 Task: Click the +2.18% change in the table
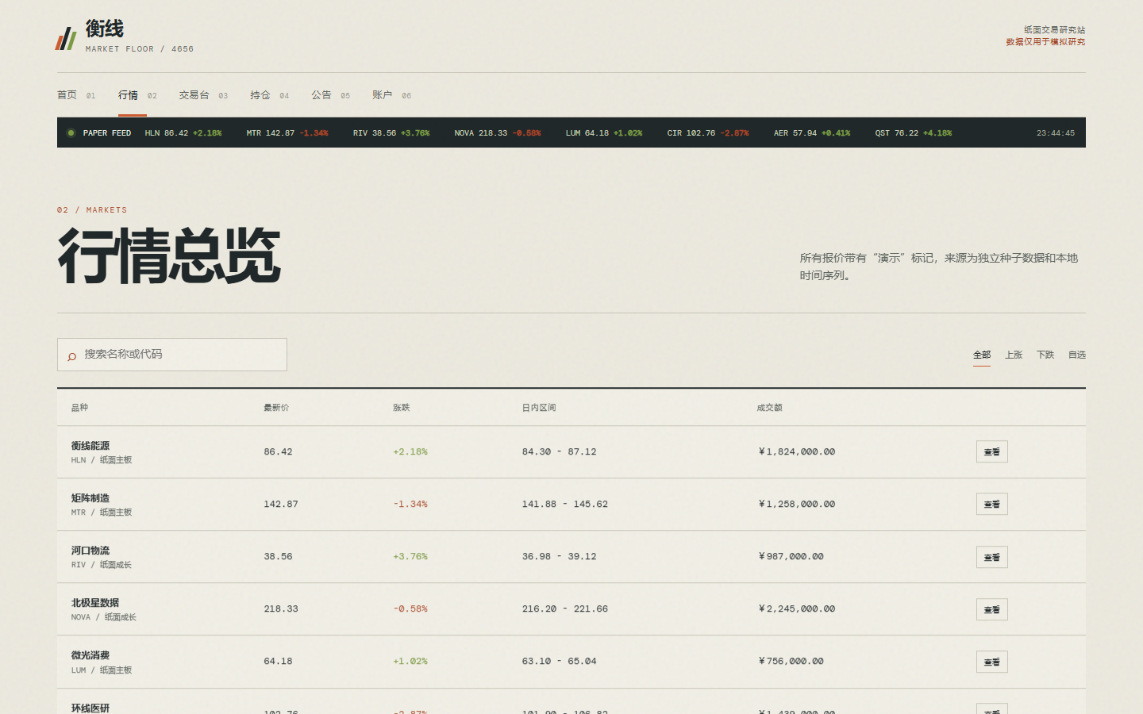[410, 452]
